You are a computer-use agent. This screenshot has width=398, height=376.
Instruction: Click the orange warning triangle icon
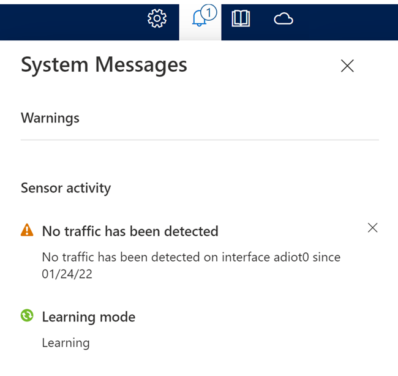tap(27, 230)
